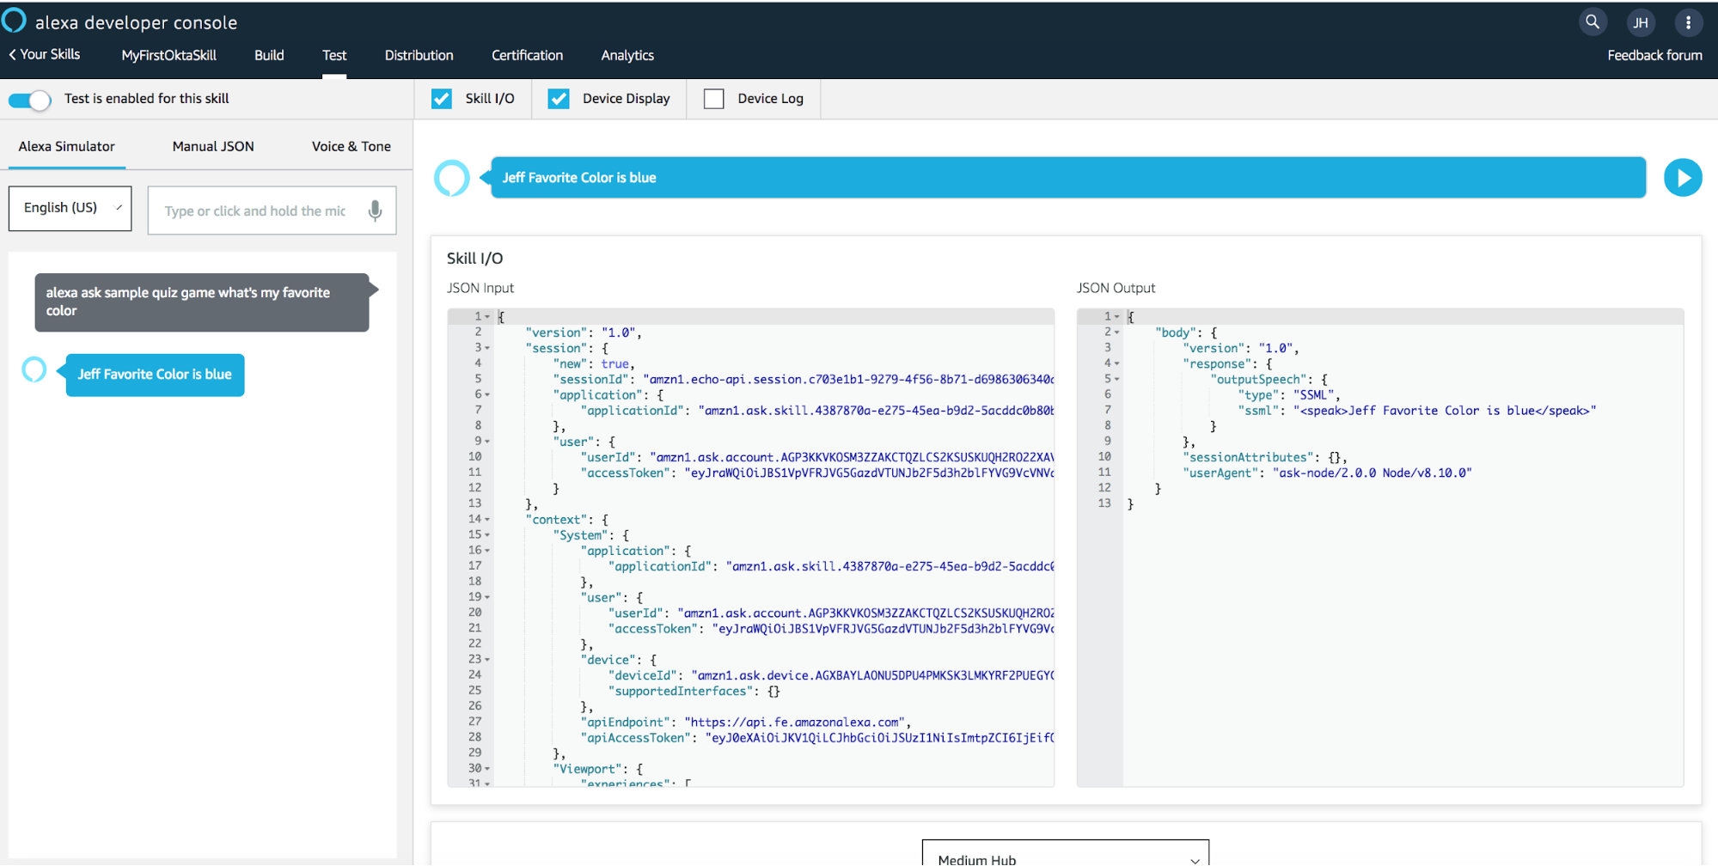
Task: Go back to Your Skills
Action: point(45,54)
